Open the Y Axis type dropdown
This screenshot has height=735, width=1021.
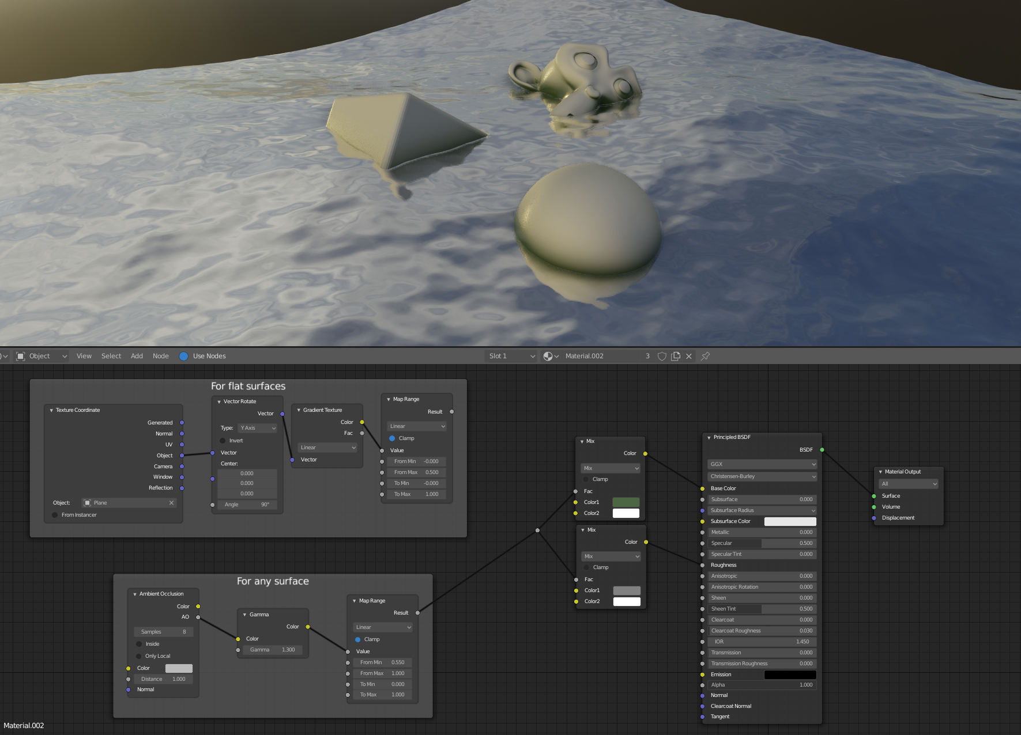pyautogui.click(x=258, y=428)
